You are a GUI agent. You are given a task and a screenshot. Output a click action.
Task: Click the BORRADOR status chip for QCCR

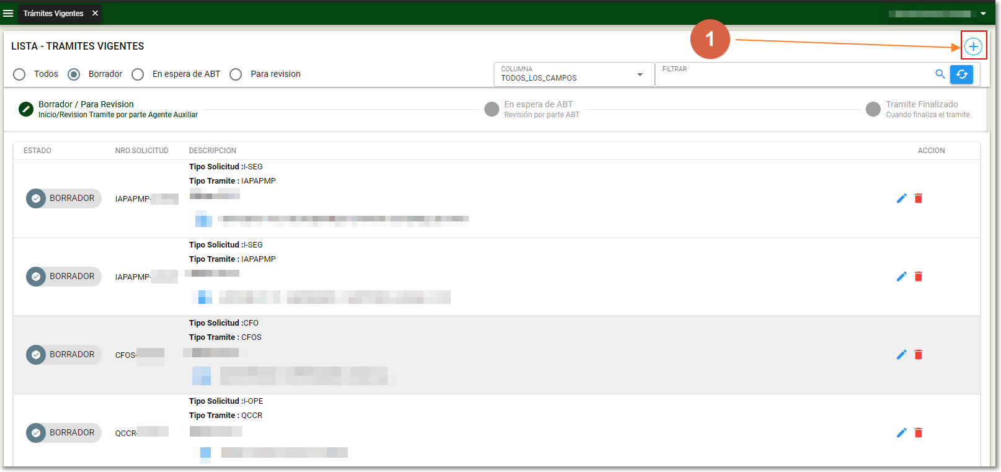click(63, 433)
